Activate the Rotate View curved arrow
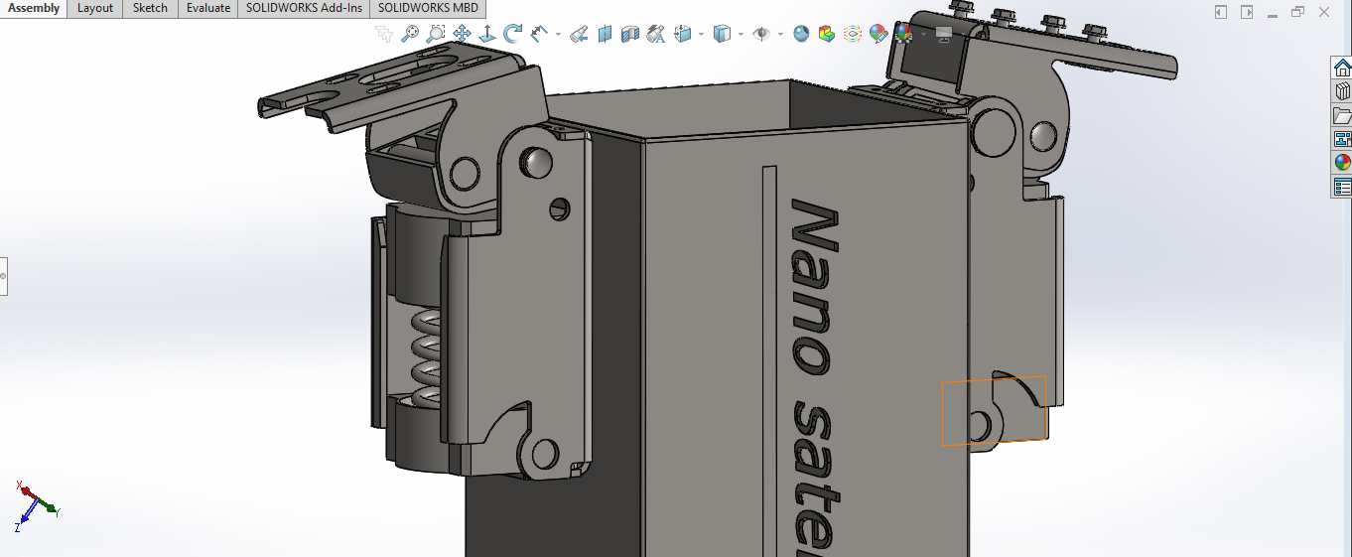 (x=513, y=34)
